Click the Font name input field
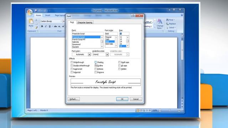 pyautogui.click(x=88, y=34)
